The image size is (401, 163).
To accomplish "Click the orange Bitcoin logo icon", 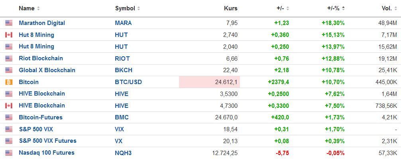I will click(x=9, y=82).
